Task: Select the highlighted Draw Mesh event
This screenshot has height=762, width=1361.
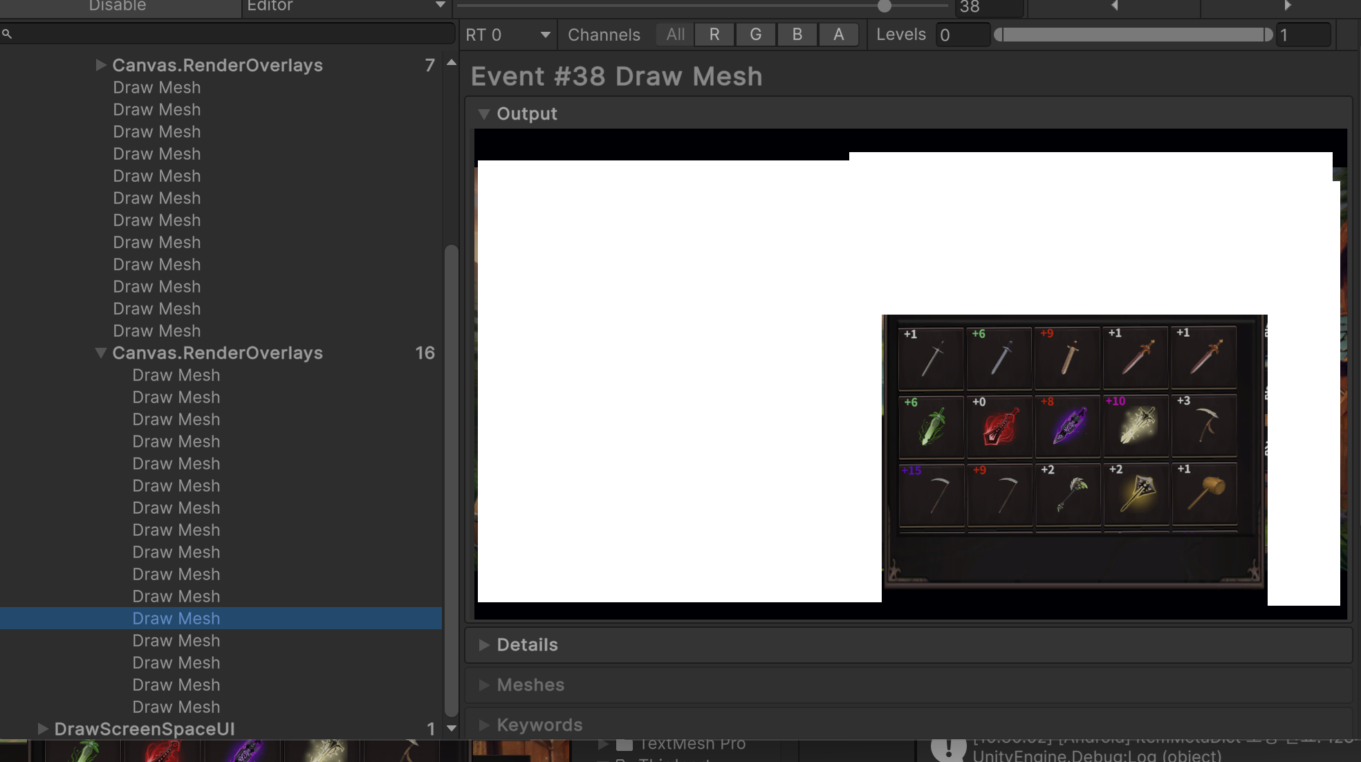Action: point(176,618)
